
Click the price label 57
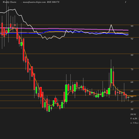(132, 102)
